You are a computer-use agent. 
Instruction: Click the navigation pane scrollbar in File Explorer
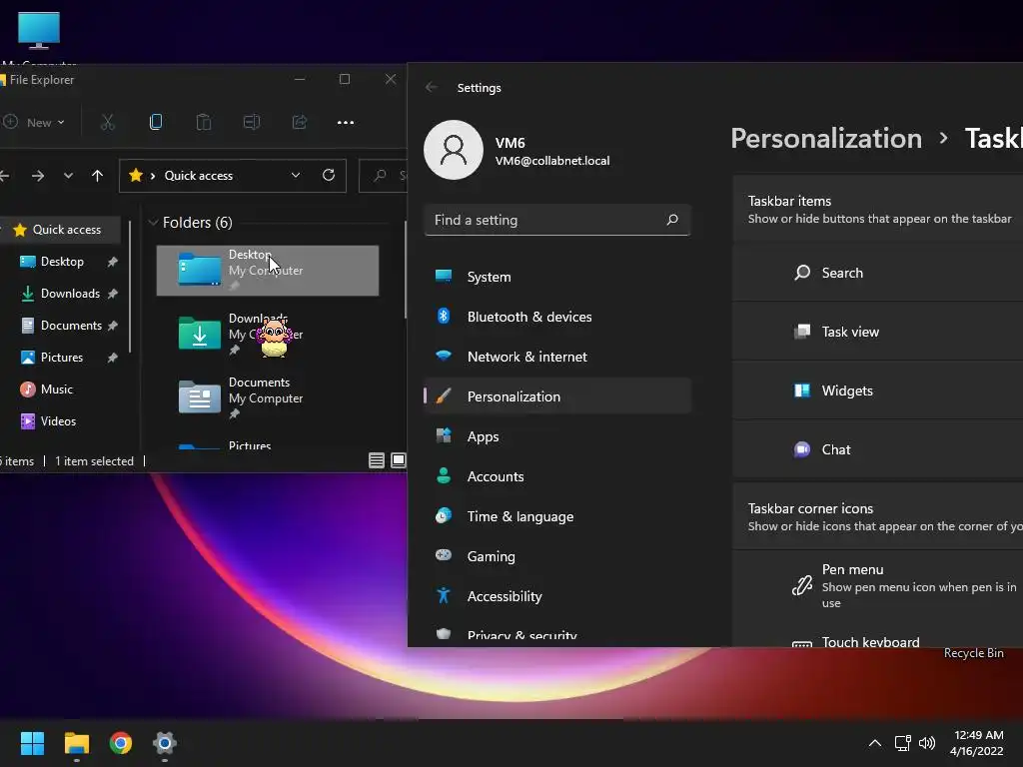click(x=130, y=287)
